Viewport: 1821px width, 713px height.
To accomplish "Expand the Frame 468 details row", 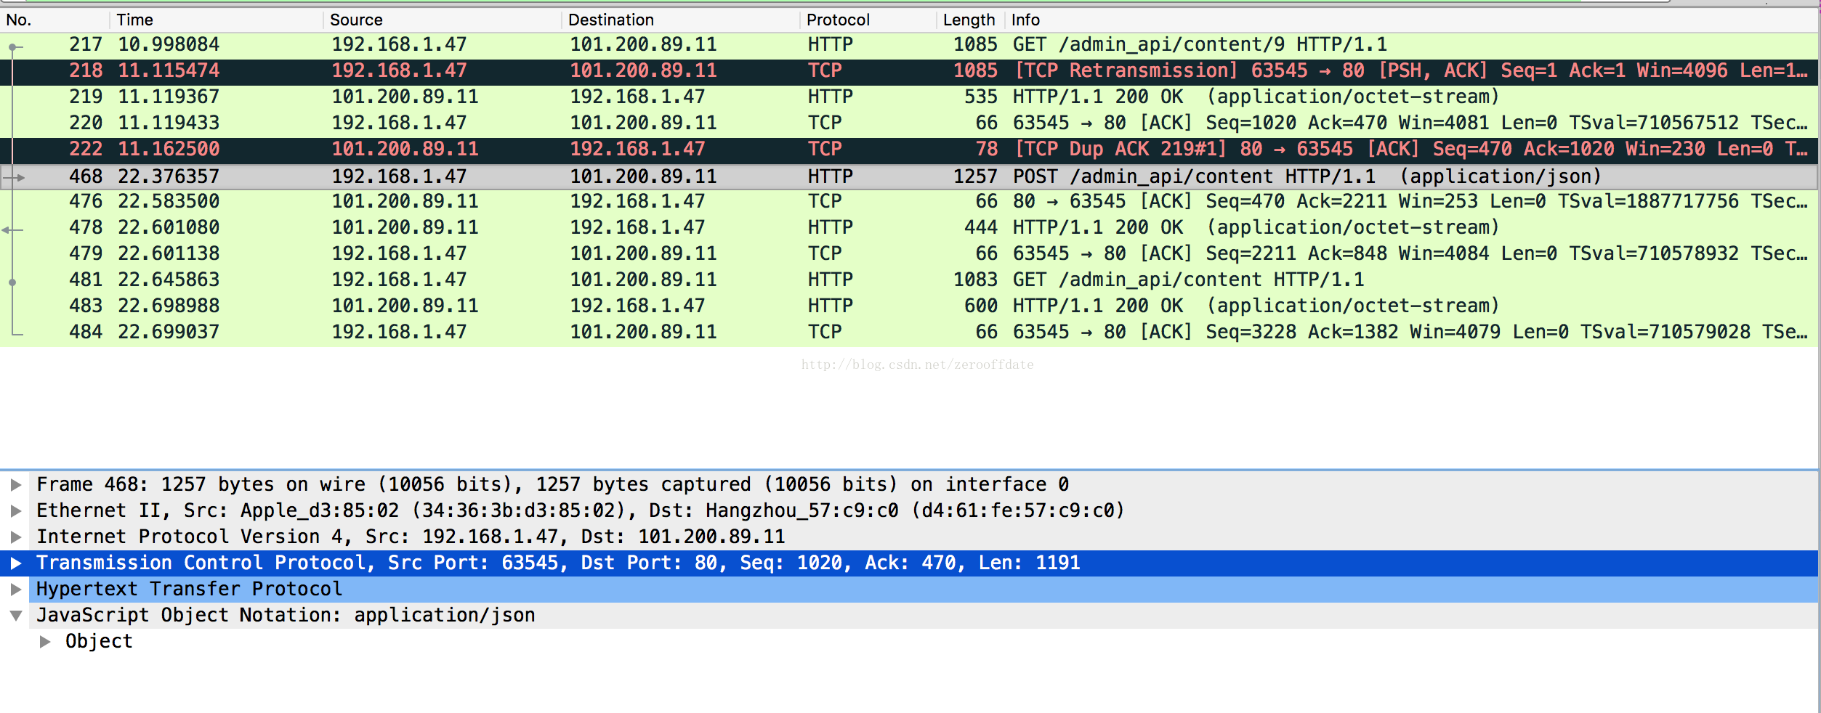I will pos(16,485).
